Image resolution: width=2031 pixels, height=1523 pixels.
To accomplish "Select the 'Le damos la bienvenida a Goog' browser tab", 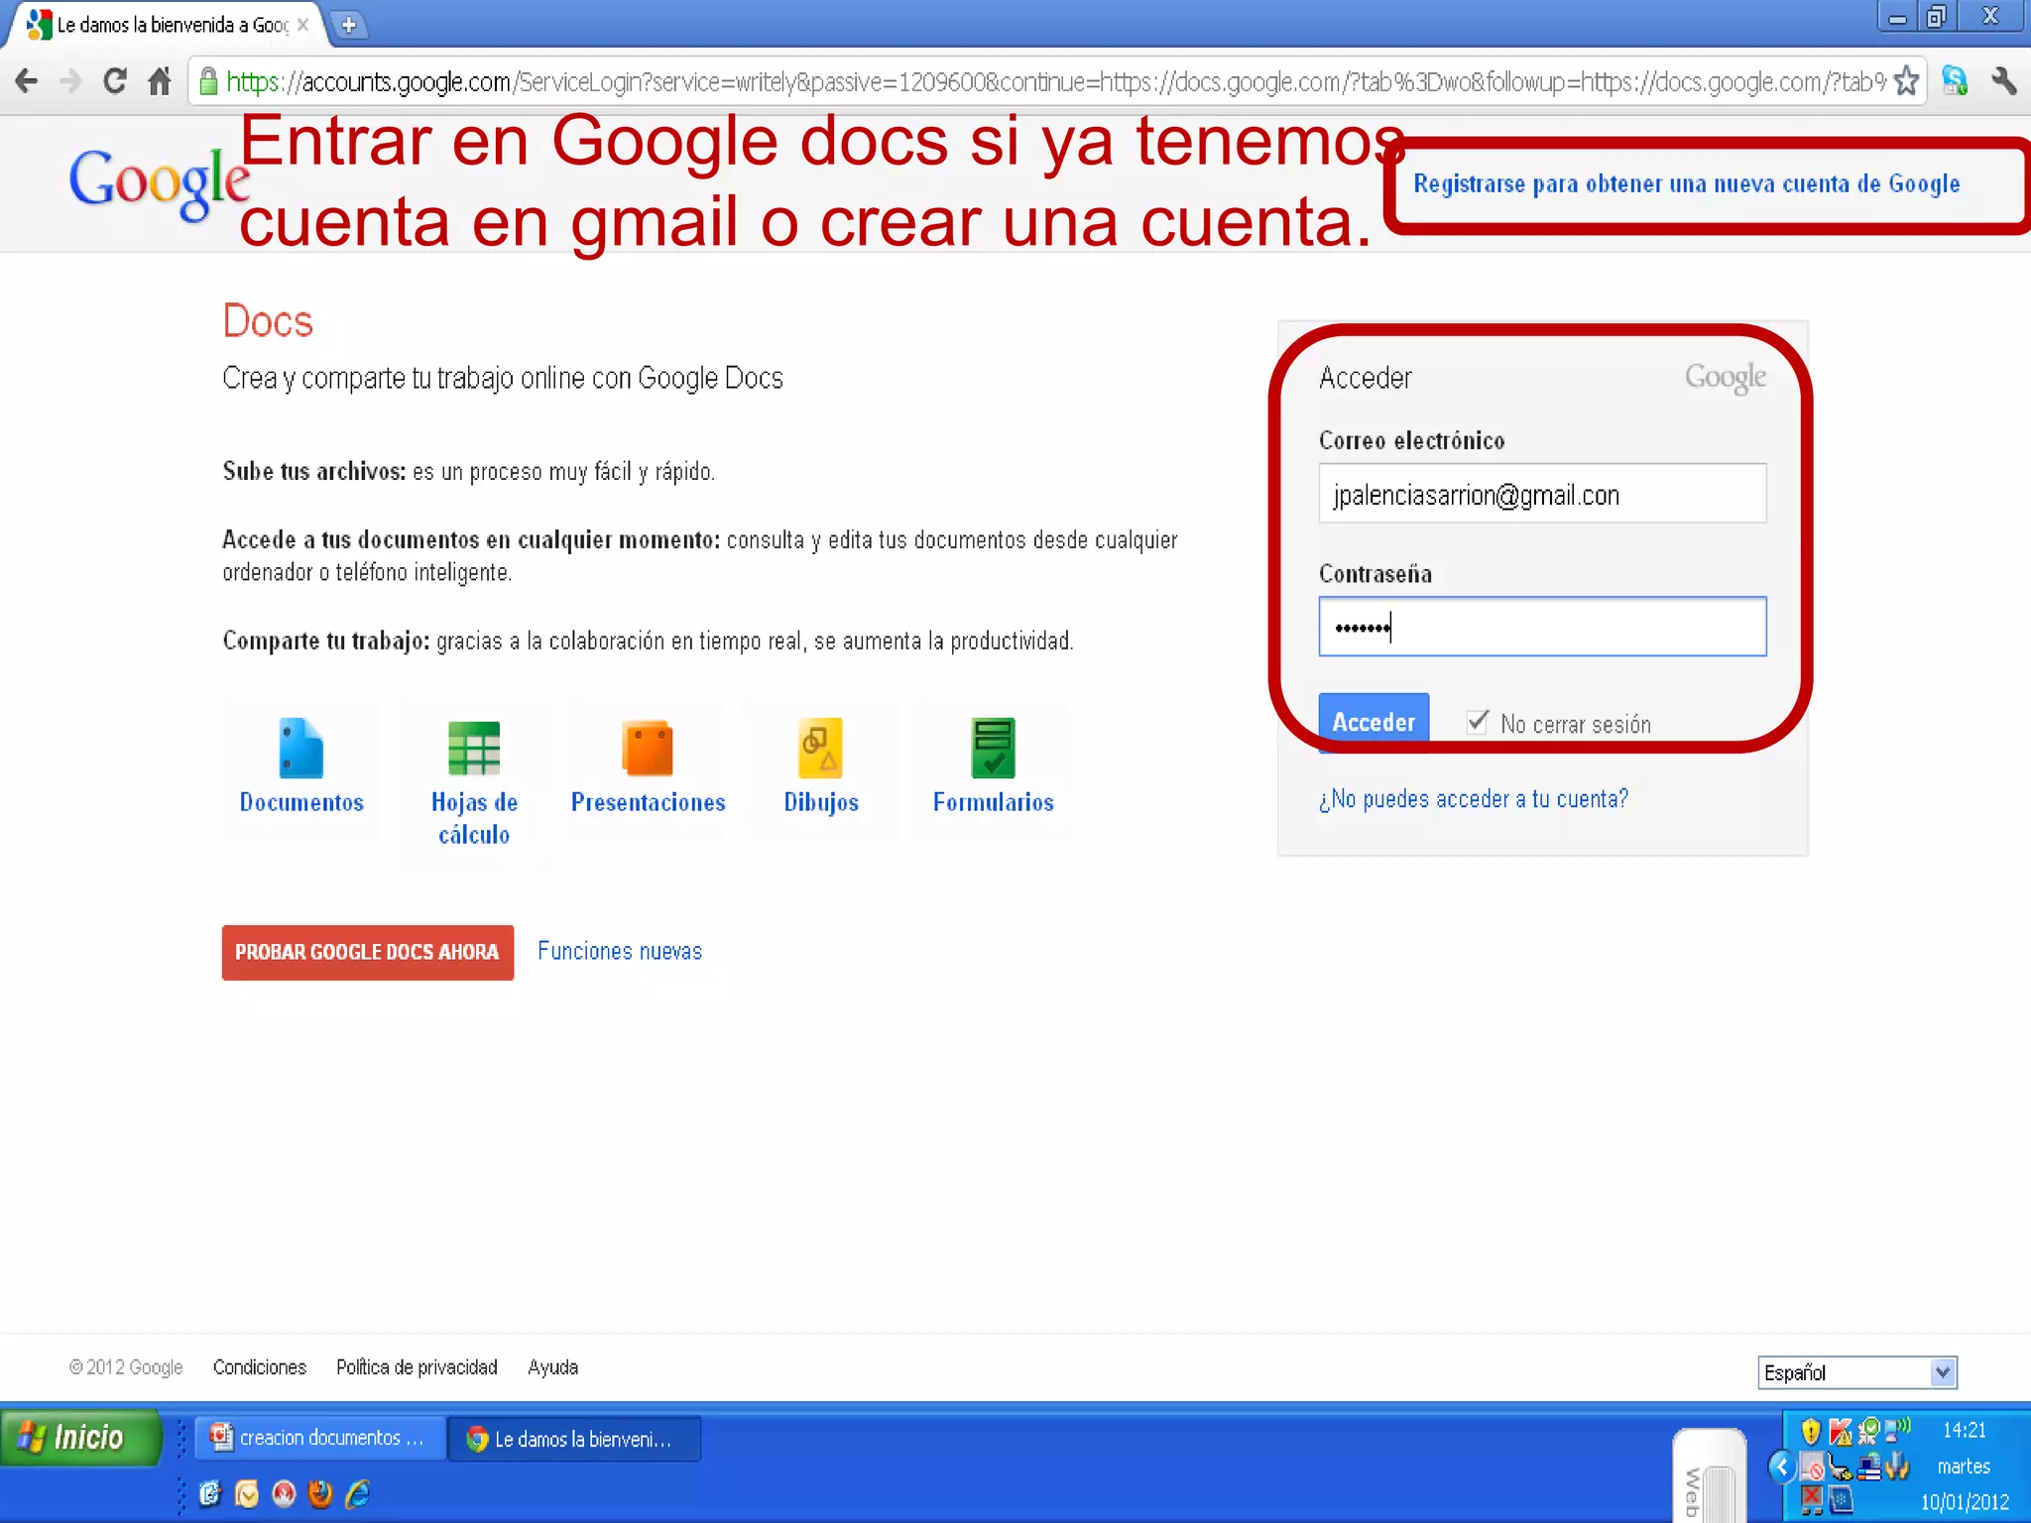I will point(169,25).
